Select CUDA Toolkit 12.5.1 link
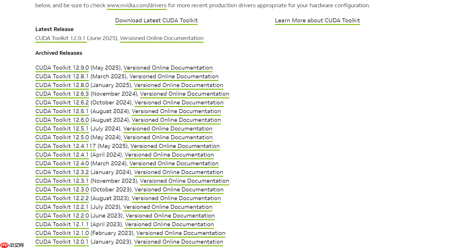Image resolution: width=459 pixels, height=248 pixels. pyautogui.click(x=62, y=129)
